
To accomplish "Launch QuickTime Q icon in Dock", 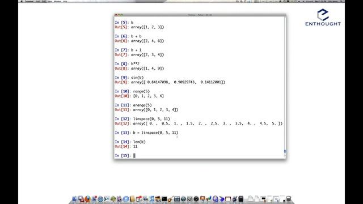I will pos(216,199).
